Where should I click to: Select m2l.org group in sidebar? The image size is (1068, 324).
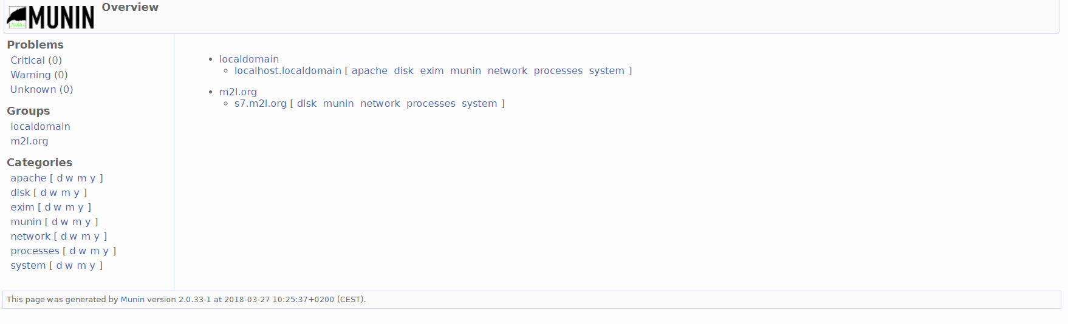coord(29,141)
